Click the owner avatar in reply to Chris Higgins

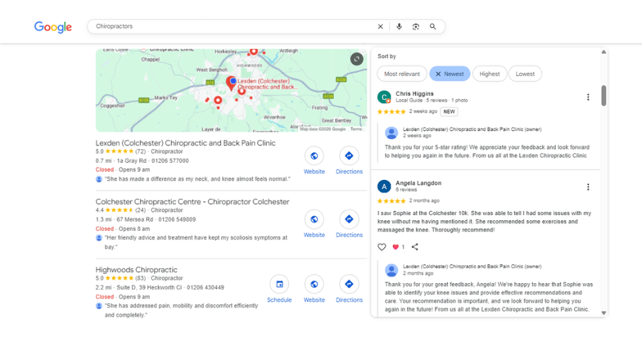click(391, 132)
